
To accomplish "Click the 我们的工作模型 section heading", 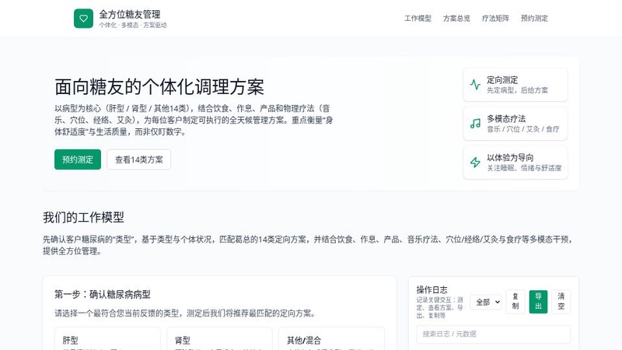I will (x=83, y=217).
